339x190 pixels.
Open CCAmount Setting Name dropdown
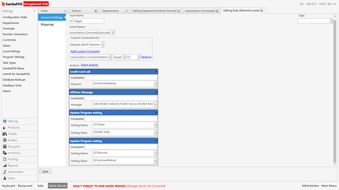(155, 153)
